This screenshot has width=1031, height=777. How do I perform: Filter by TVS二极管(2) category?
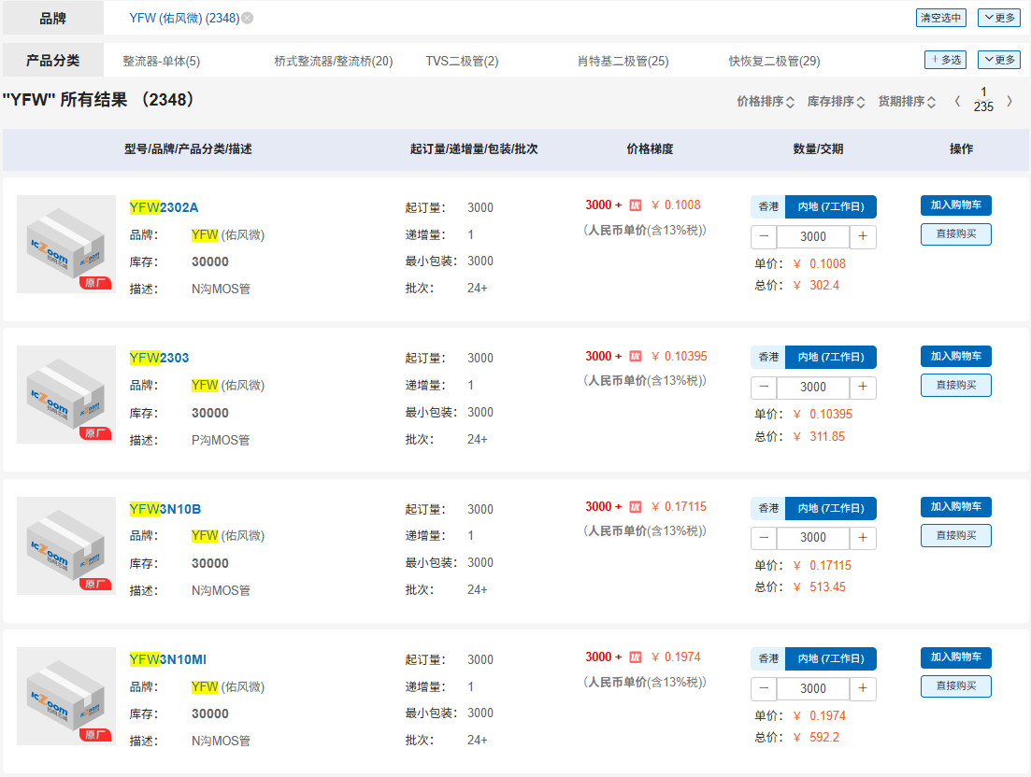[463, 61]
